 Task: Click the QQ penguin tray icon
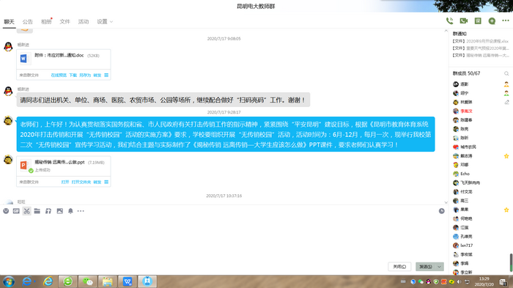click(428, 282)
